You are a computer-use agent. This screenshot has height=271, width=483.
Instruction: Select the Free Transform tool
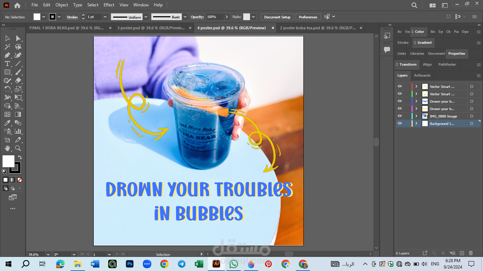point(18,97)
